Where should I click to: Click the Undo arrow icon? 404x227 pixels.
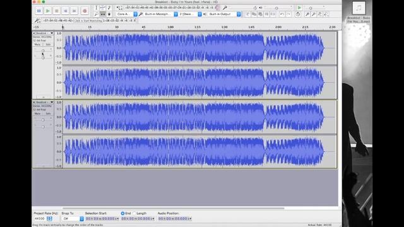point(282,14)
